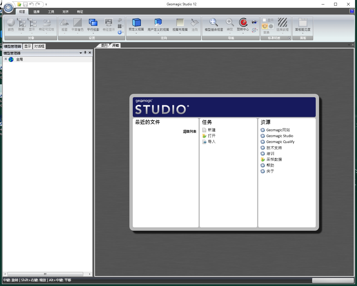Click the 缩放 zoom magnifier icon
The height and width of the screenshot is (286, 357).
[x=230, y=22]
